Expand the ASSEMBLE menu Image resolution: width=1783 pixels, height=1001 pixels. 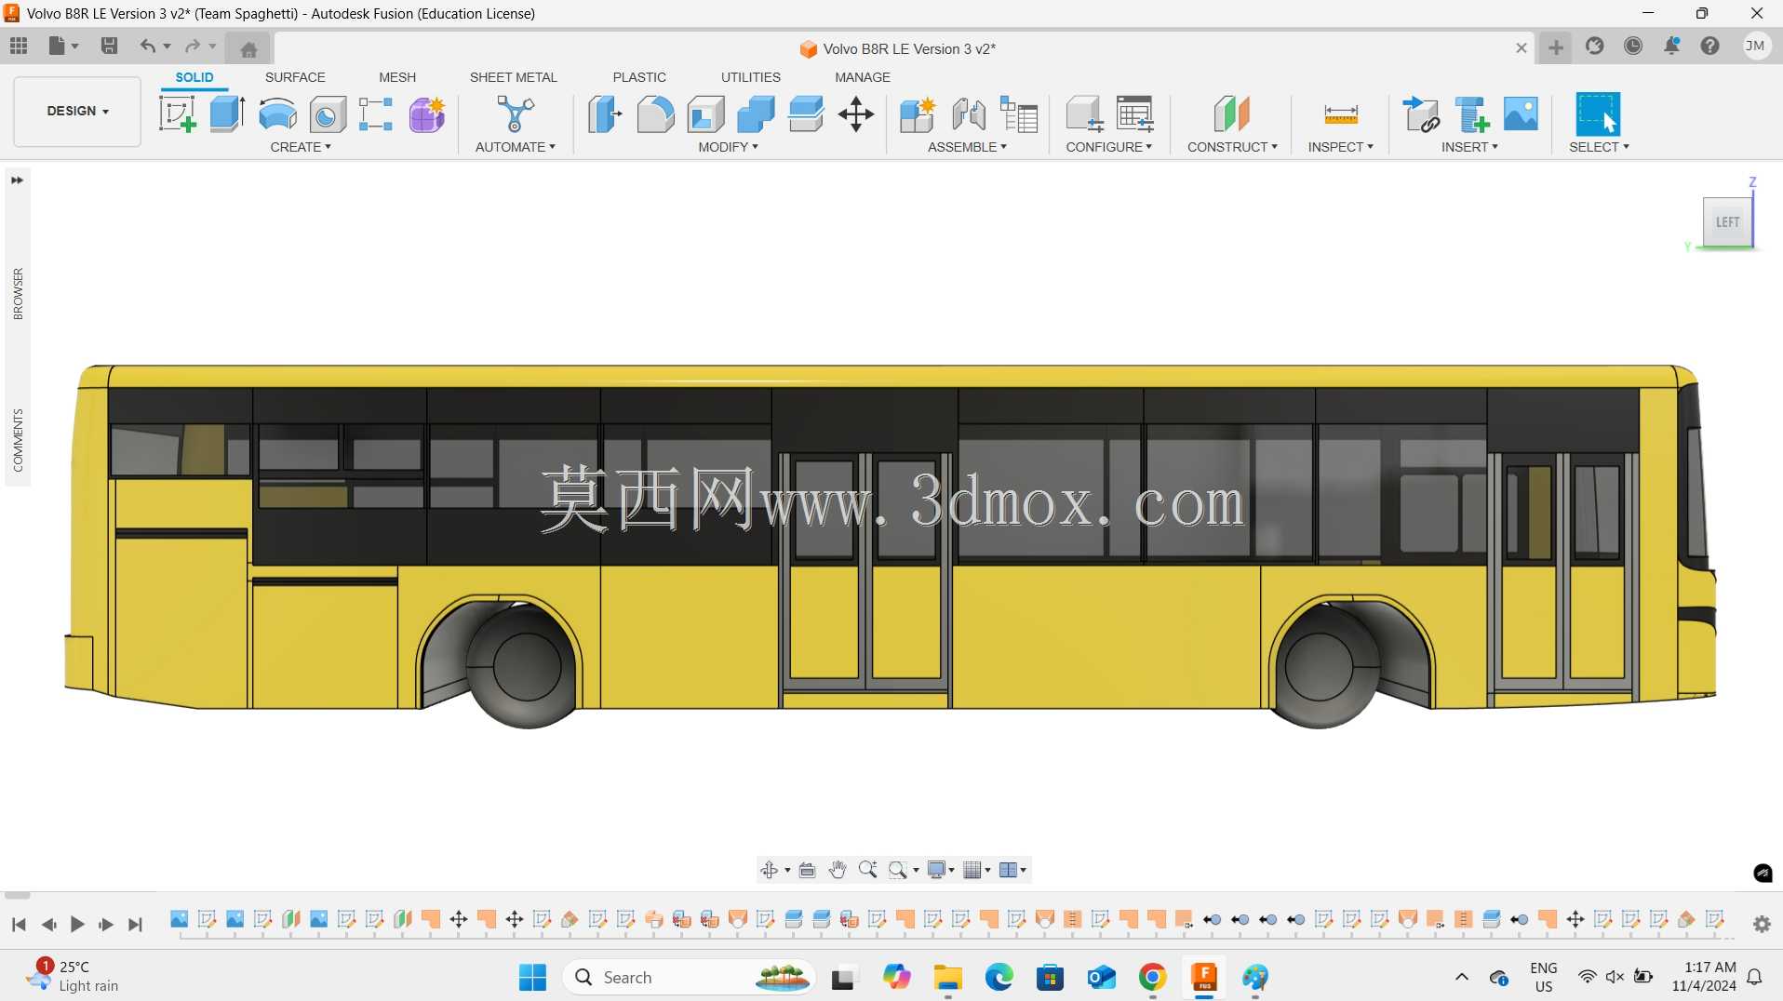(x=967, y=147)
